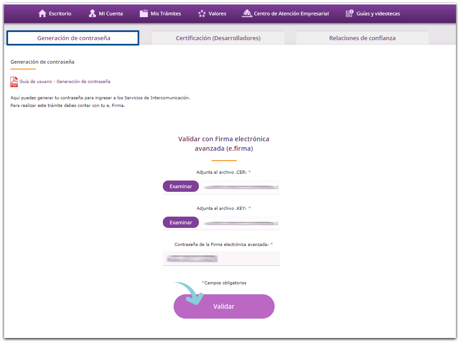Click 'Contraseña de la Firma electrónica avanzada:' label
Viewport: 460px width, 343px height.
(221, 244)
